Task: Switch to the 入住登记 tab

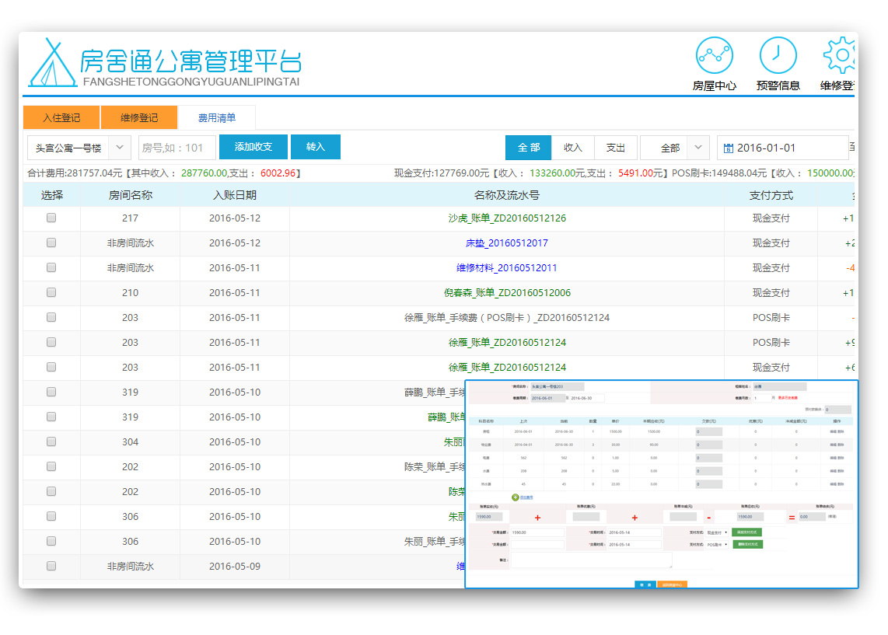Action: coord(61,117)
